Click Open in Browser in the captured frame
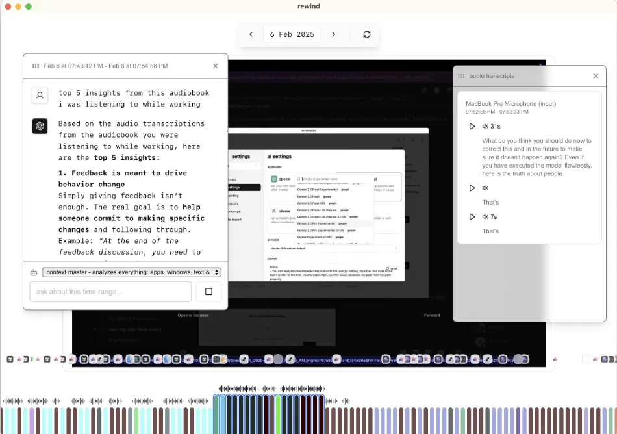 pos(193,316)
